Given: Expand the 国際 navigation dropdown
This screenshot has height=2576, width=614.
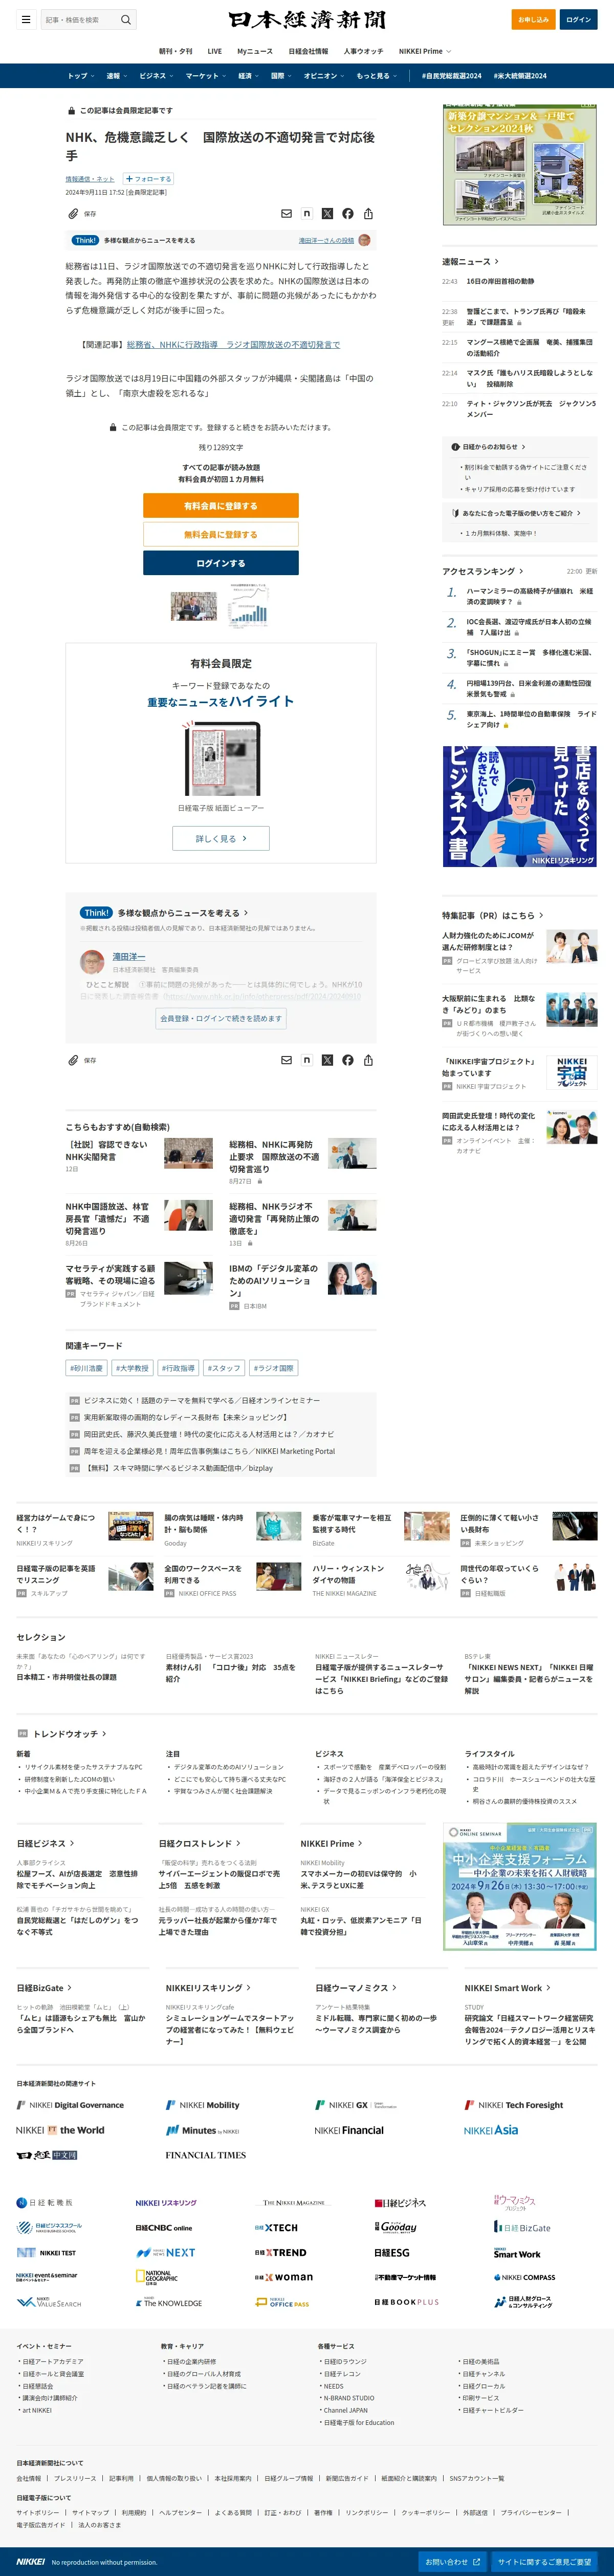Looking at the screenshot, I should tap(280, 76).
